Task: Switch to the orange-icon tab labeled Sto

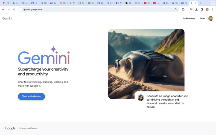Action: pyautogui.click(x=63, y=3)
